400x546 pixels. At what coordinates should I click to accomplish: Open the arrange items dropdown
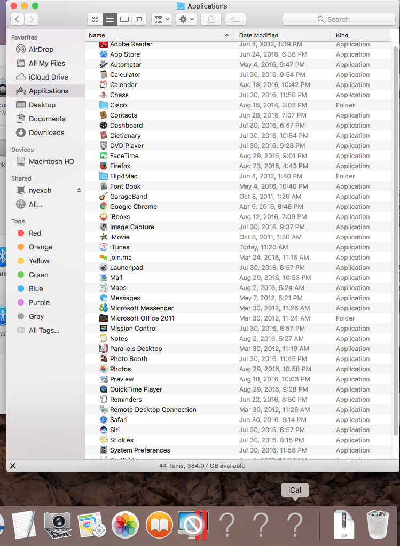tap(162, 19)
